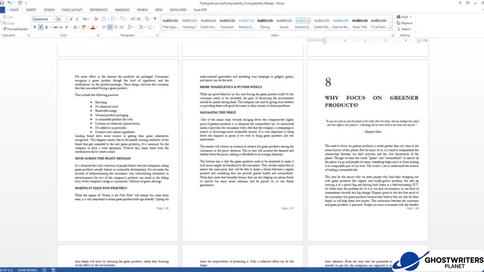484x272 pixels.
Task: Open the Garamond font name dropdown
Action: pyautogui.click(x=55, y=19)
